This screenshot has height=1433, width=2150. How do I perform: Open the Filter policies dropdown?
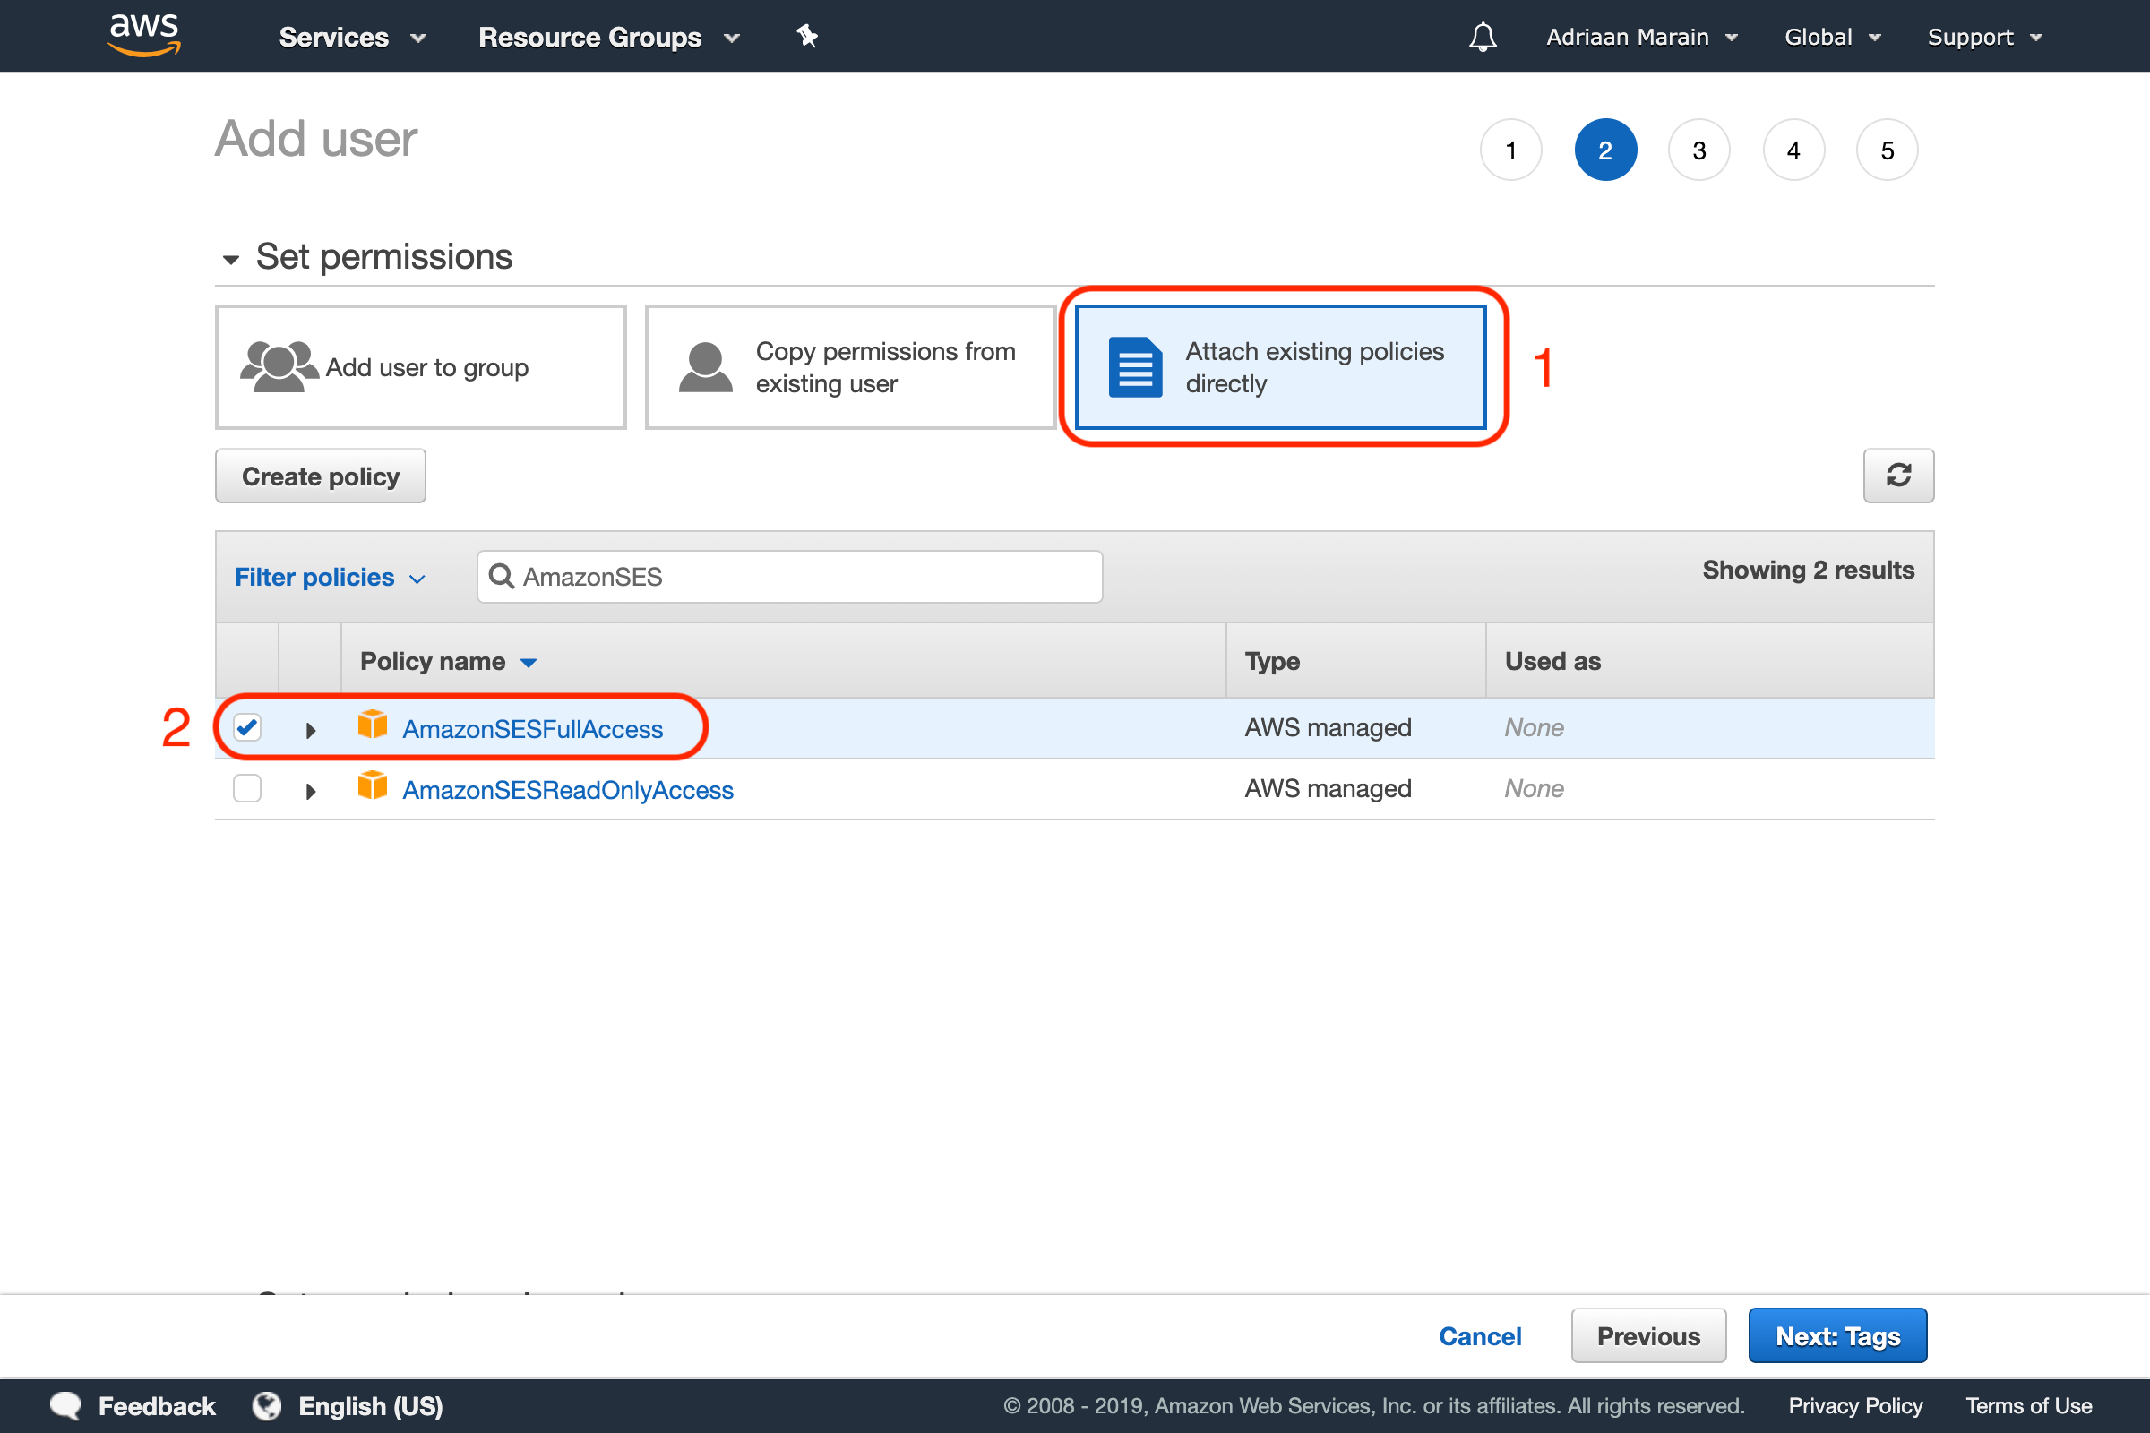pos(330,578)
